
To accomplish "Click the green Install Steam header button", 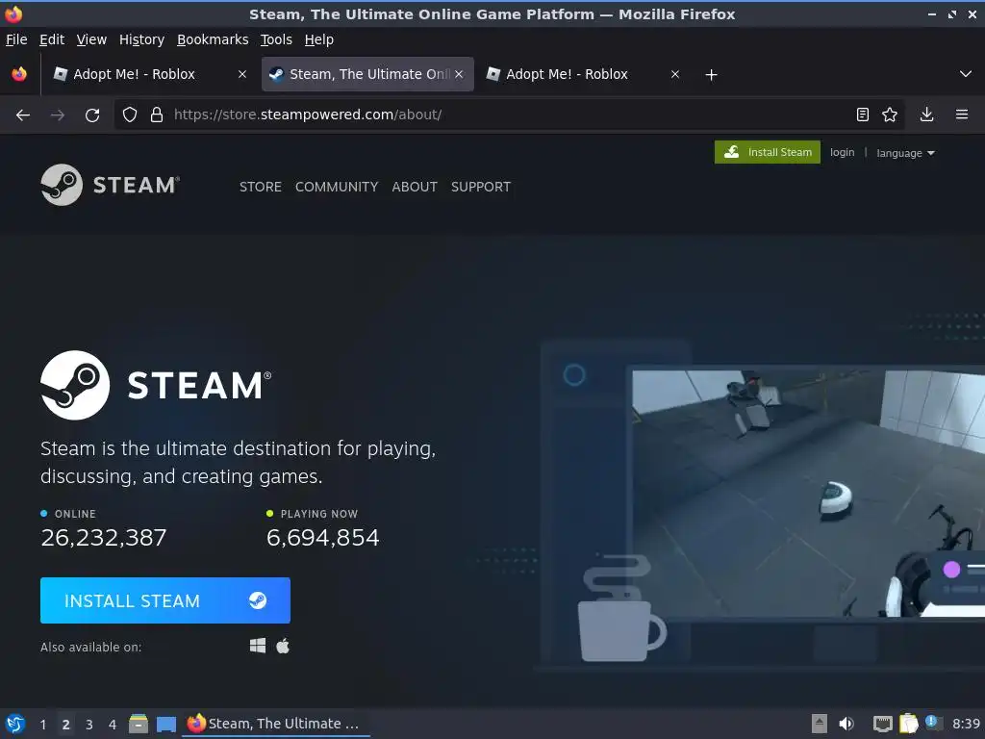I will point(767,152).
